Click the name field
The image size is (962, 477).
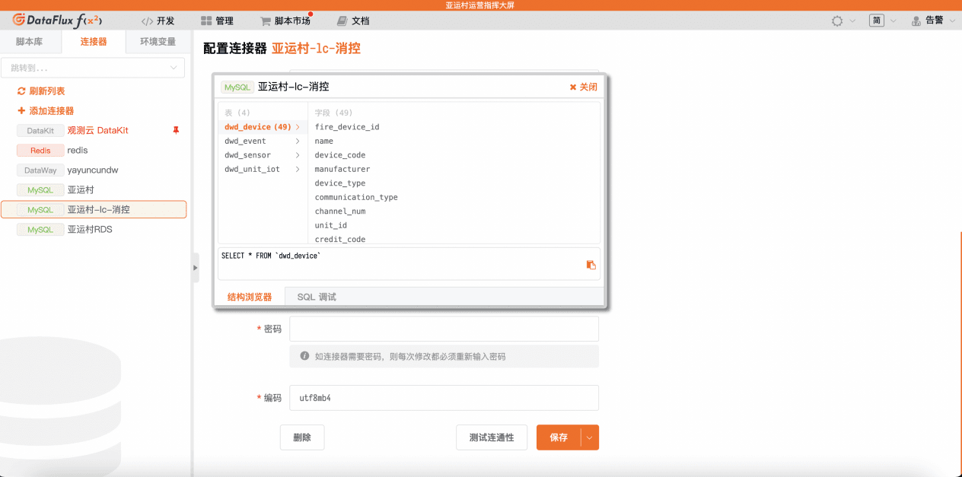coord(324,142)
